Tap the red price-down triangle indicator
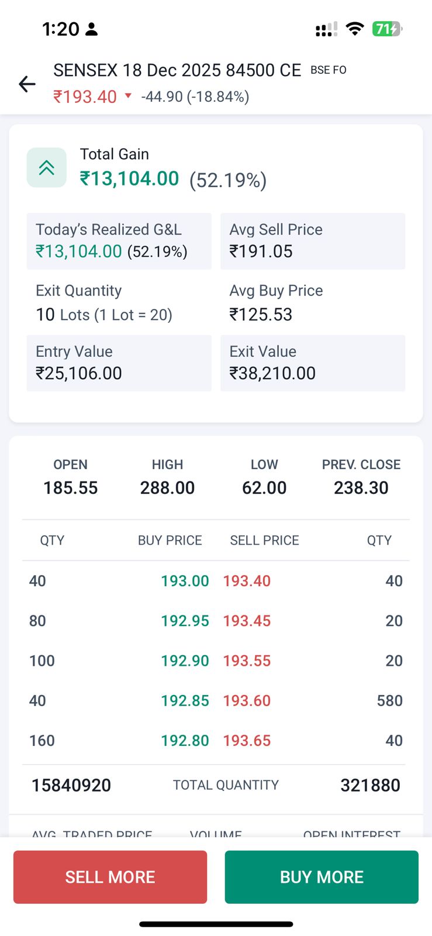This screenshot has height=936, width=432. (x=129, y=96)
